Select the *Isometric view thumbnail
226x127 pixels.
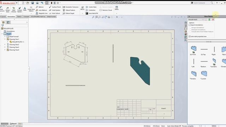coord(214,61)
